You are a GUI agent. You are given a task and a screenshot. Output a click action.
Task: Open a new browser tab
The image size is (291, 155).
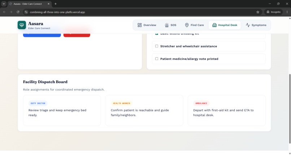[x=56, y=4]
